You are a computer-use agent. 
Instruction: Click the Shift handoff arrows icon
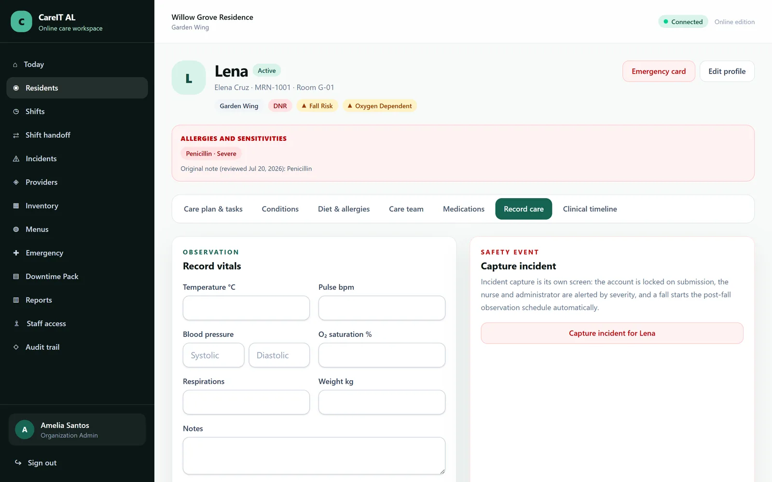16,135
